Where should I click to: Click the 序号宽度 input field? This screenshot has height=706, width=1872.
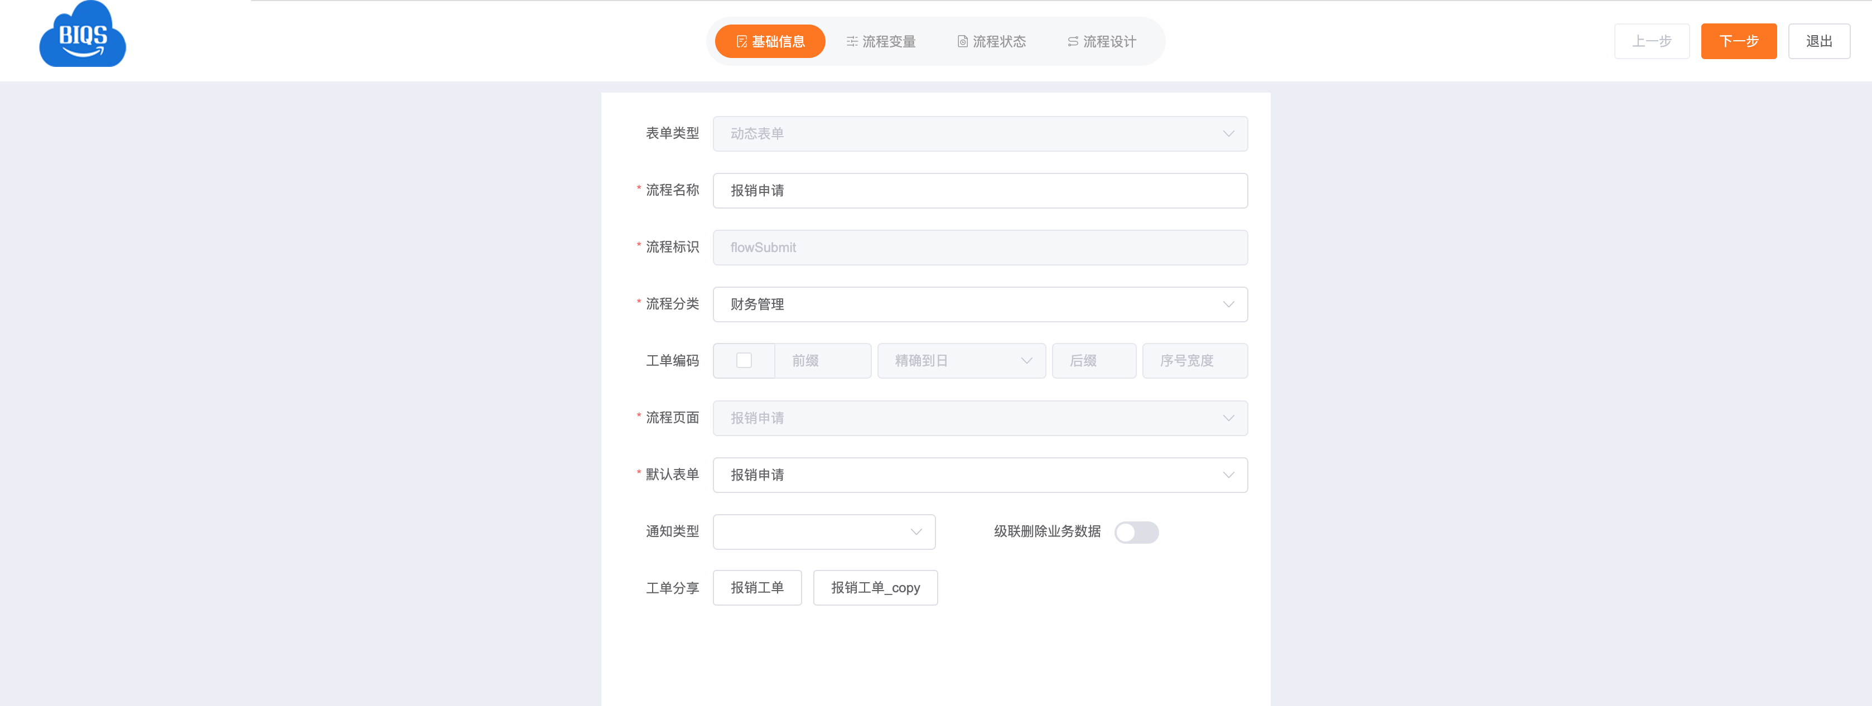pos(1195,361)
